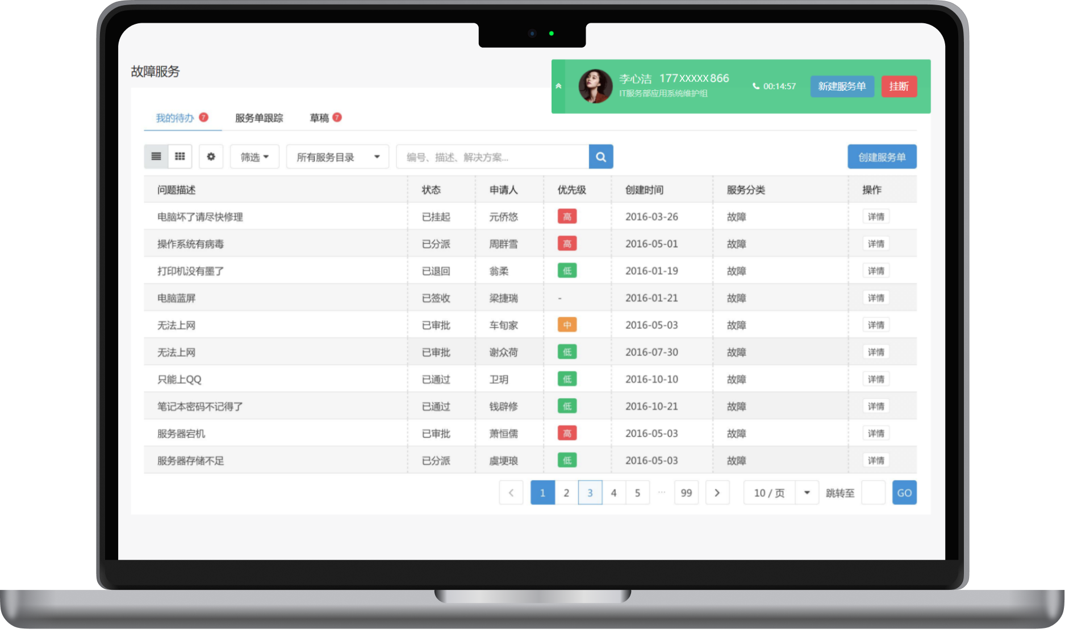Image resolution: width=1065 pixels, height=637 pixels.
Task: Click the collapse arrow on the call bar
Action: point(558,86)
